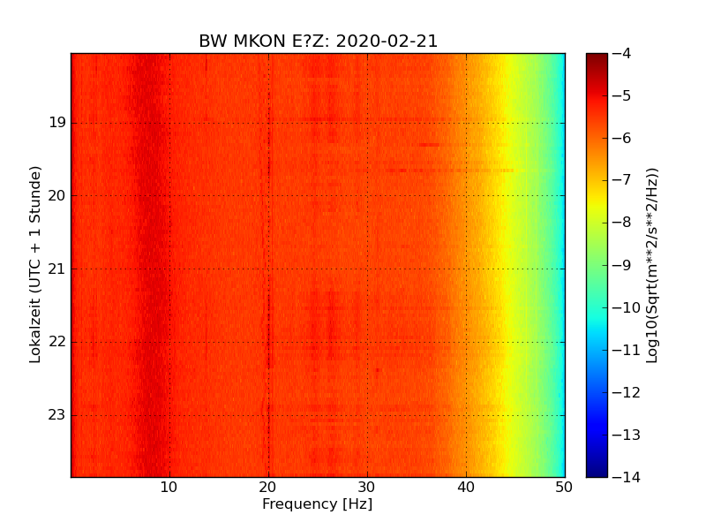Click the colorbar tick label −7
Screen dimensions: 706x530
click(622, 180)
